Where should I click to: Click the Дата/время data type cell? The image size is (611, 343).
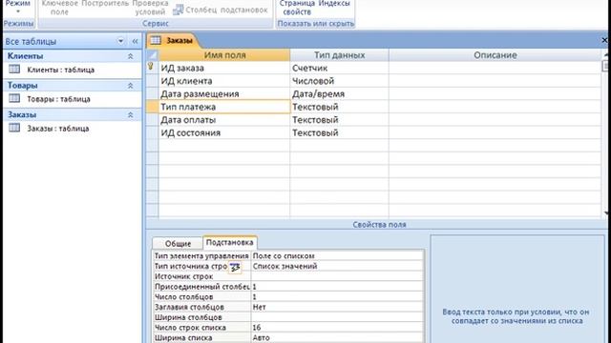[x=339, y=93]
